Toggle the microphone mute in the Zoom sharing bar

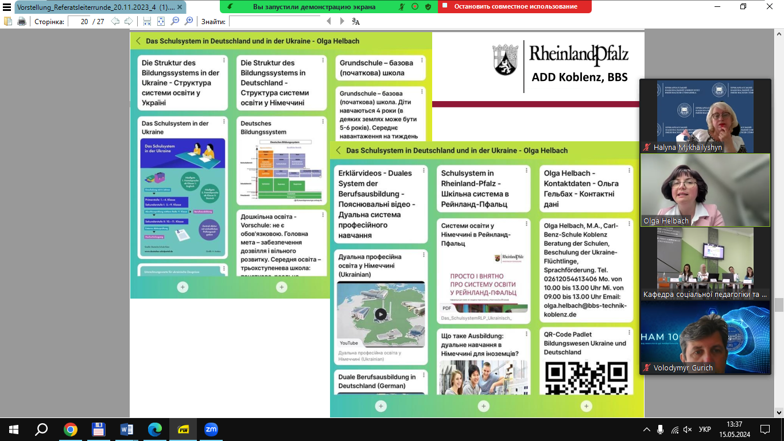[x=402, y=7]
